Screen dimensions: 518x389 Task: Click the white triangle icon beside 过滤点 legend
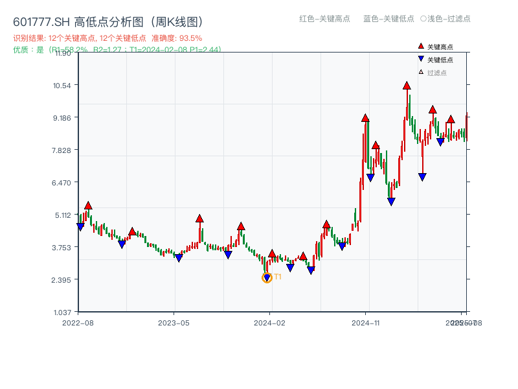coord(421,72)
